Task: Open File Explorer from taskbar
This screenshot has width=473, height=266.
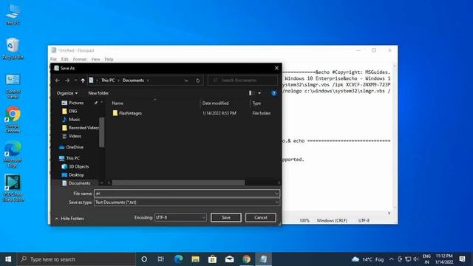Action: click(x=195, y=259)
